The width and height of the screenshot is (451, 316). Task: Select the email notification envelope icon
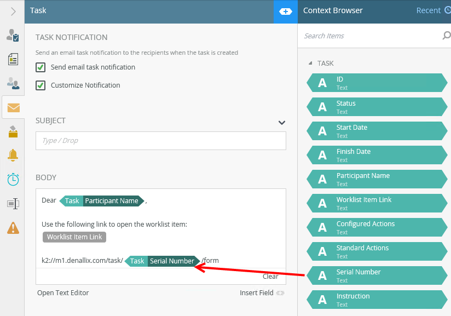click(x=13, y=107)
